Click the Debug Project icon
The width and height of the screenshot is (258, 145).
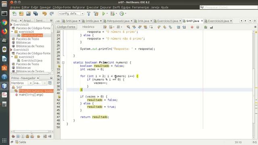point(112,14)
